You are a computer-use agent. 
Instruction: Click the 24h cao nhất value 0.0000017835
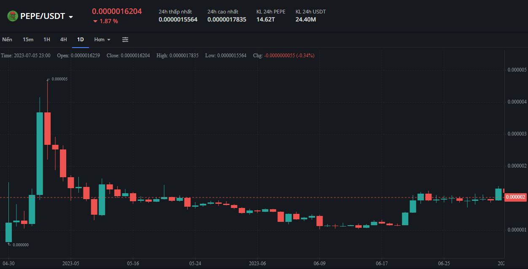(227, 19)
